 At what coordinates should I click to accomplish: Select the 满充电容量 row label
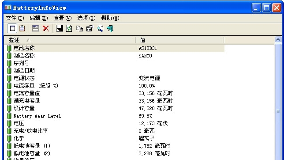click(x=26, y=101)
